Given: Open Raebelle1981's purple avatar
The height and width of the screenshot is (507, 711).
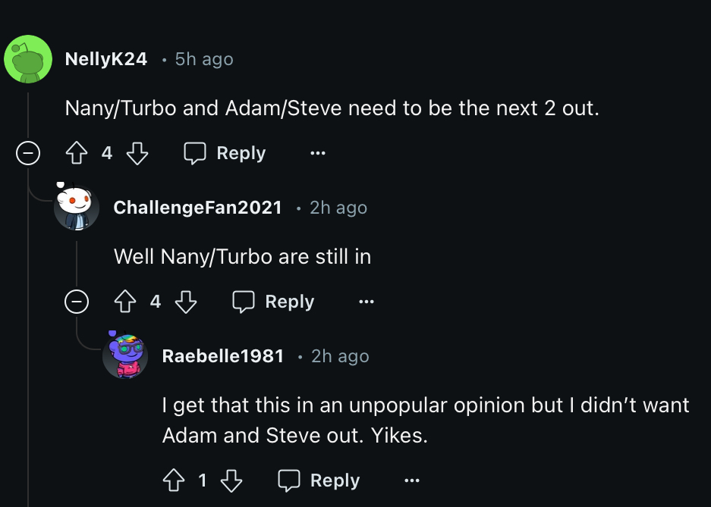Looking at the screenshot, I should click(x=125, y=355).
